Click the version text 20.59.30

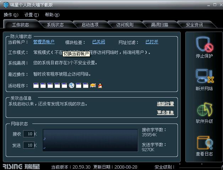81,167
